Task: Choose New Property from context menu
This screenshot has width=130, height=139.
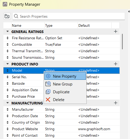Action: pos(65,76)
